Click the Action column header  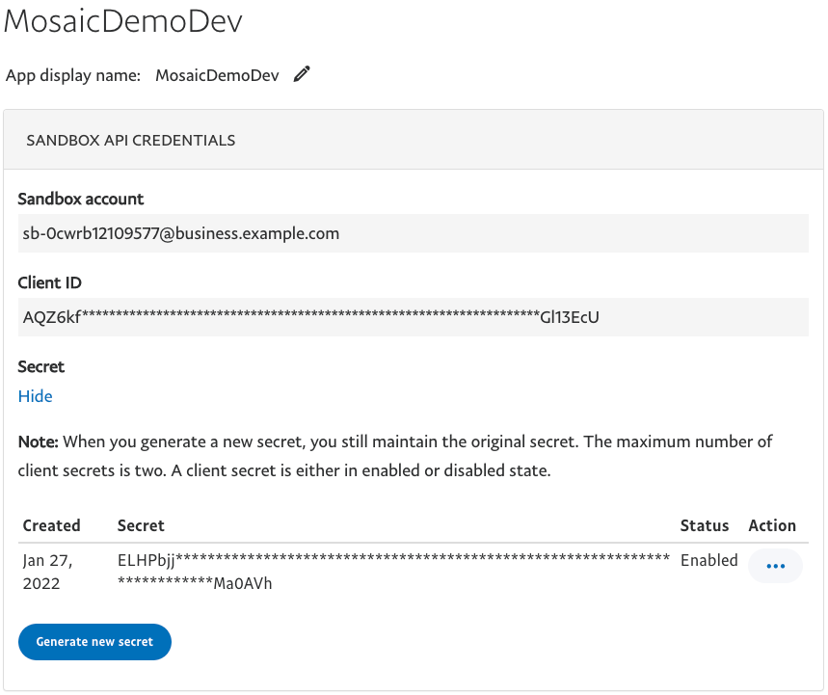pos(771,525)
